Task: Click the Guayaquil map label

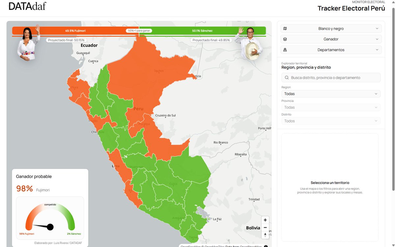Action: pyautogui.click(x=83, y=53)
